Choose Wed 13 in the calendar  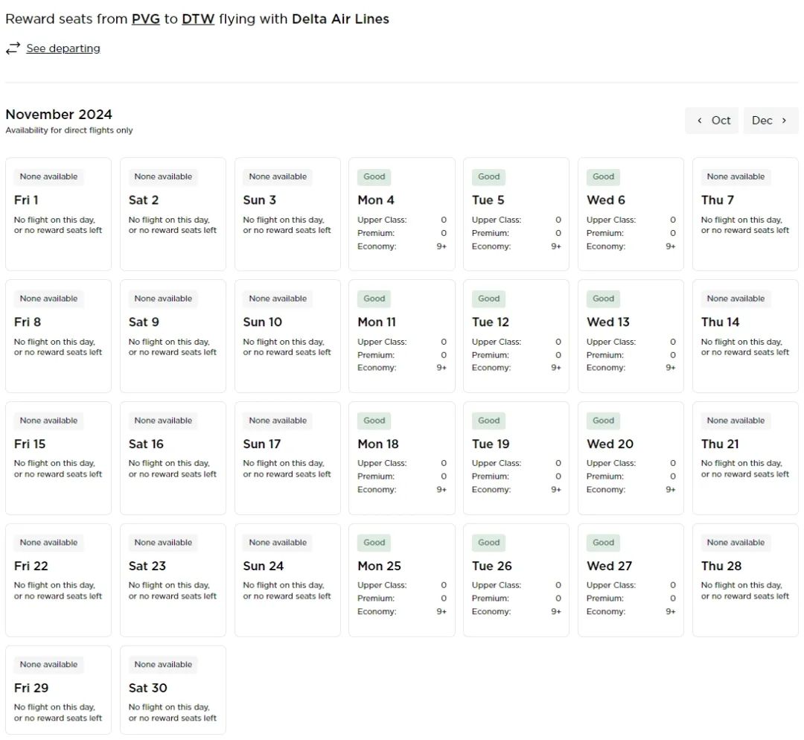tap(631, 336)
